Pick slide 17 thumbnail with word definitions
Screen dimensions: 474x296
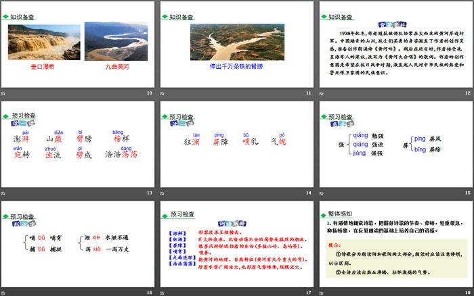point(236,243)
